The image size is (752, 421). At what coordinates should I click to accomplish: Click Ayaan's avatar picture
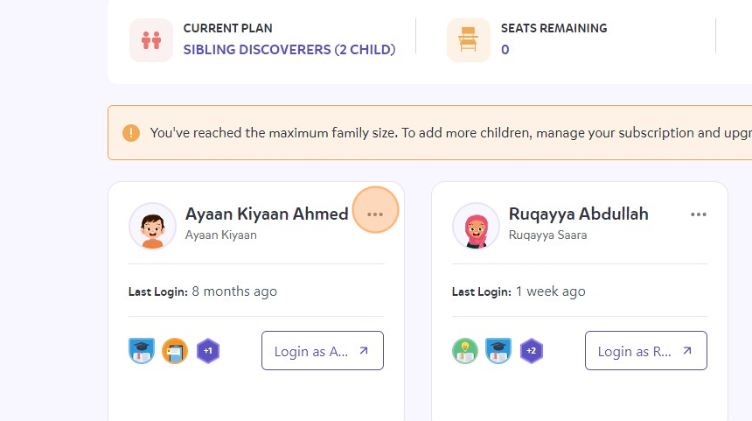click(153, 226)
